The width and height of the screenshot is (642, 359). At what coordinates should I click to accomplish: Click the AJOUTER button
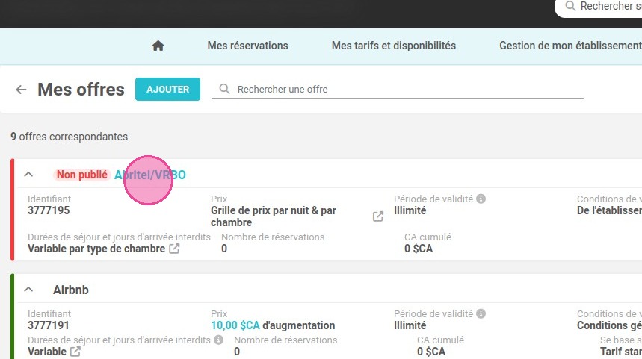pyautogui.click(x=168, y=89)
